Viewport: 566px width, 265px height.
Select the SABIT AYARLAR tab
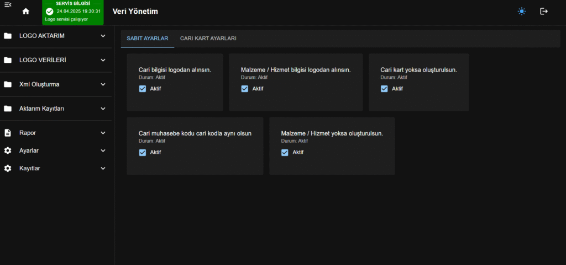click(148, 39)
